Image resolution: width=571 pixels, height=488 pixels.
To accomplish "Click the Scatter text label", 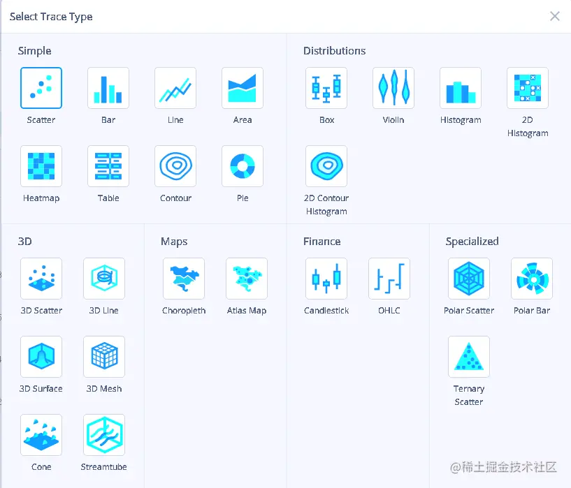I will [41, 120].
